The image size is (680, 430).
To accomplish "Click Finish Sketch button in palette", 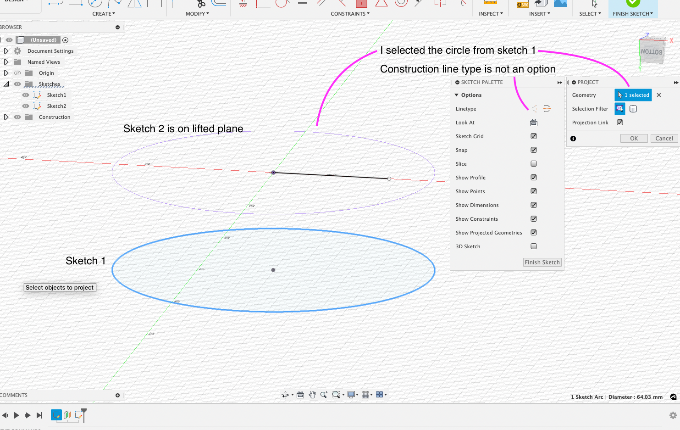I will pos(542,262).
